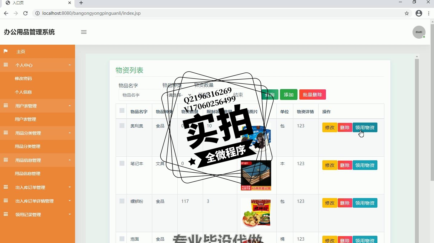Expand the 出入库订单管理 menu arrow

70,187
